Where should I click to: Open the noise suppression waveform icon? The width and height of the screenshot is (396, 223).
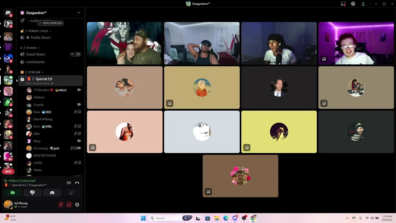(69, 183)
